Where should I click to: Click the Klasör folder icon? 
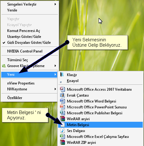pyautogui.click(x=62, y=75)
